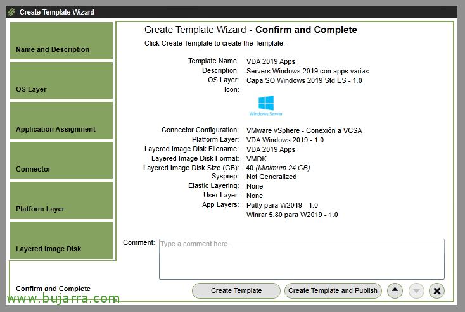Click the Windows Server template icon
465x312 pixels.
(x=266, y=106)
